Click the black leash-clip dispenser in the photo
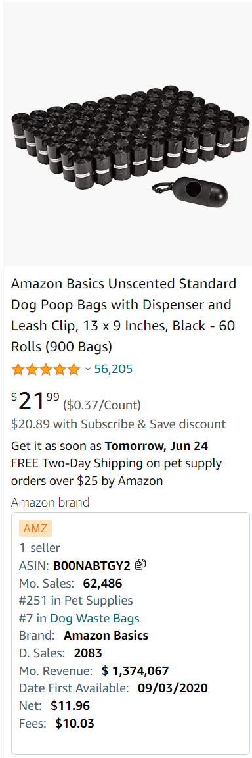The image size is (252, 758). (x=190, y=189)
